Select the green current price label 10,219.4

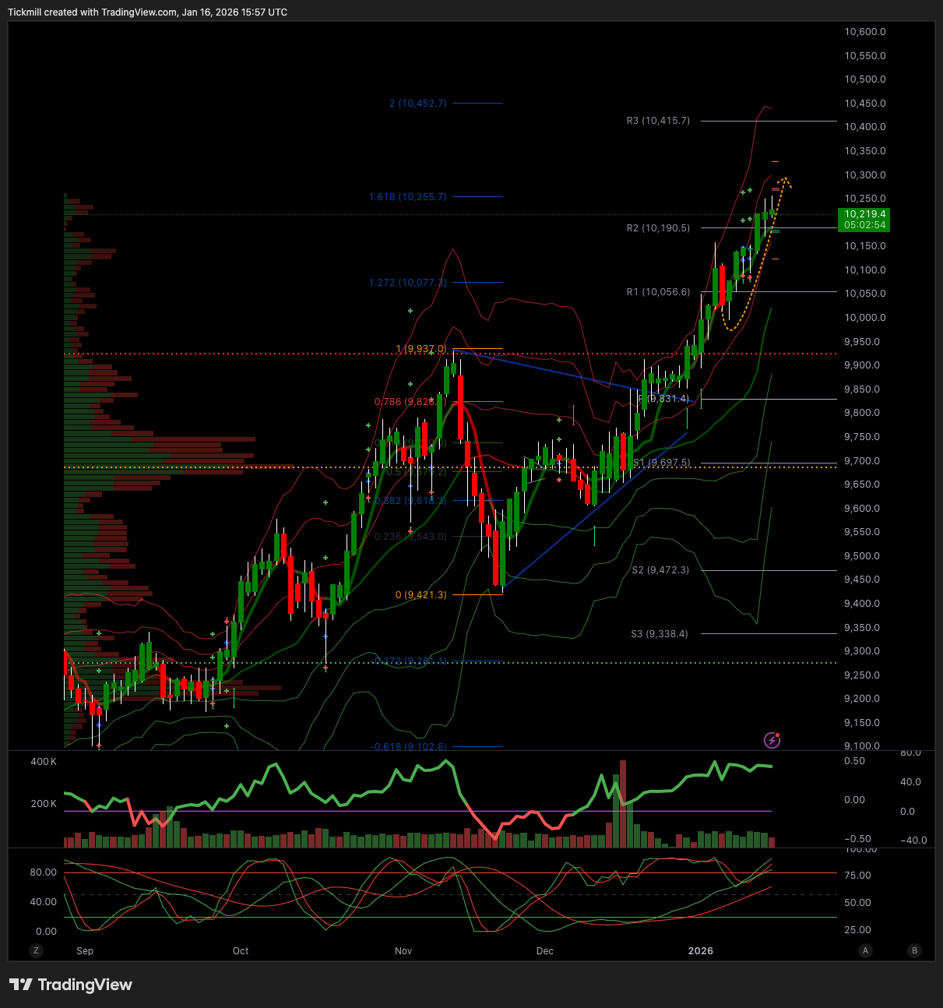tap(864, 214)
